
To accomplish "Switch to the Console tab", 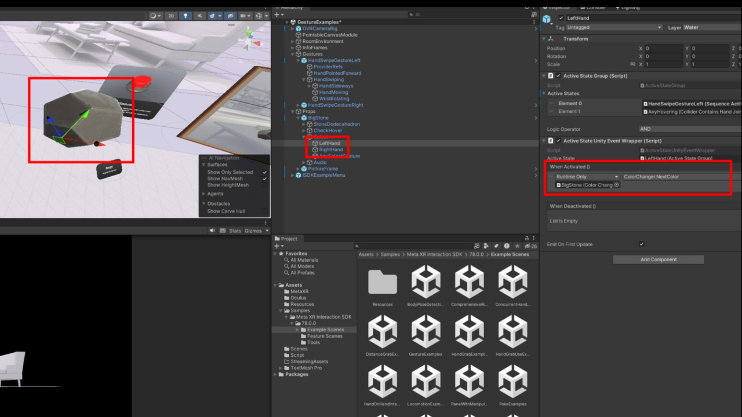I will click(x=595, y=8).
